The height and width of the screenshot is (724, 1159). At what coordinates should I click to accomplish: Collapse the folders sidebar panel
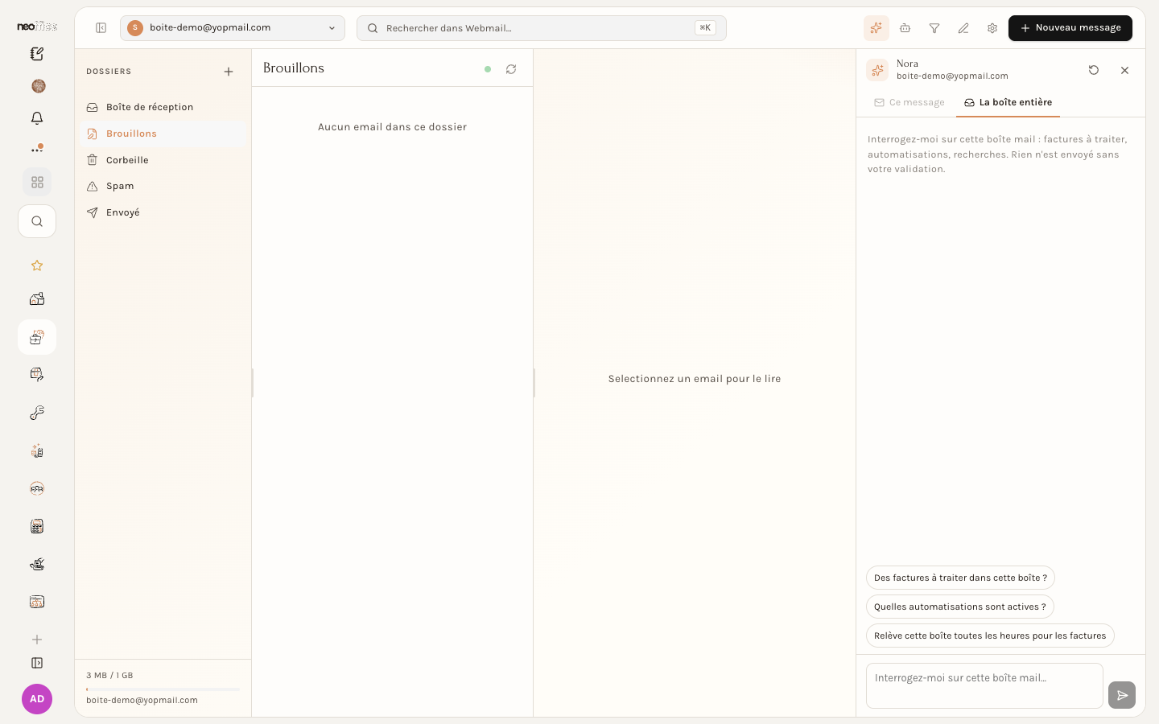[101, 28]
